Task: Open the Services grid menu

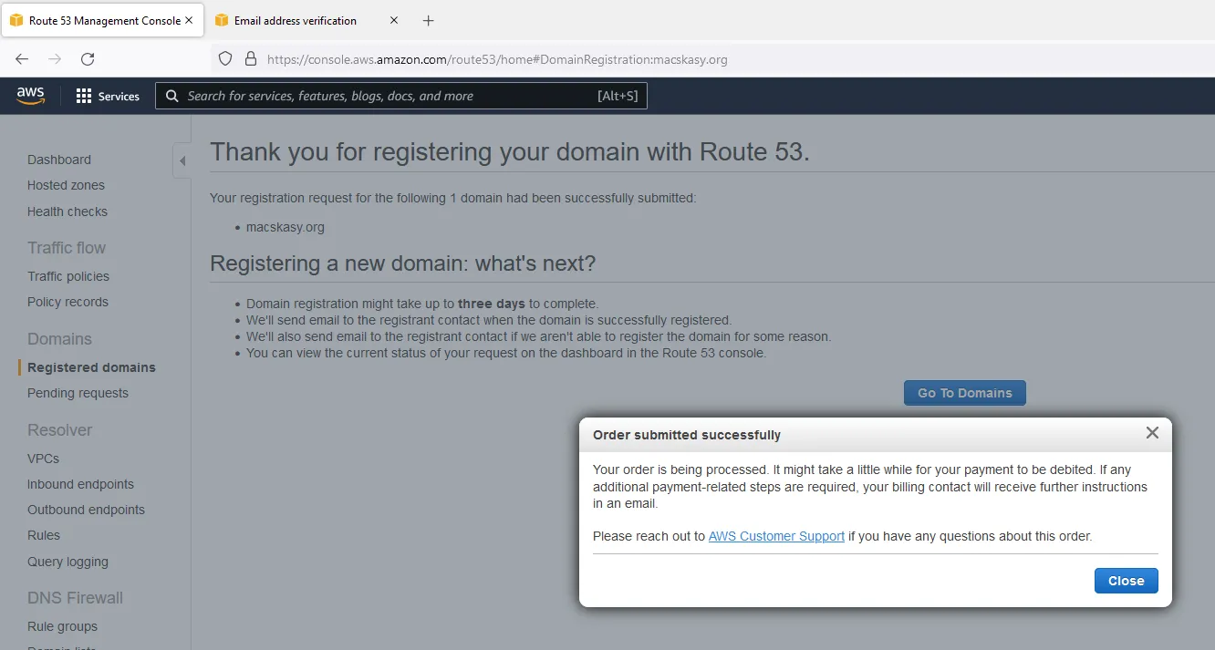Action: [x=108, y=96]
